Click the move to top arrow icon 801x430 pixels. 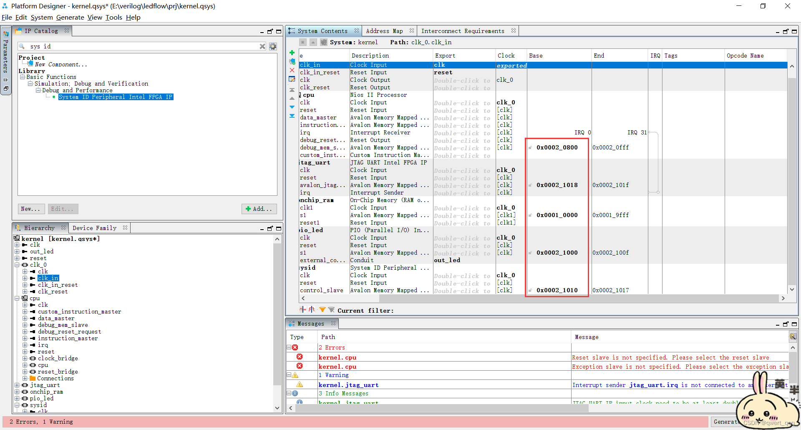[x=292, y=90]
